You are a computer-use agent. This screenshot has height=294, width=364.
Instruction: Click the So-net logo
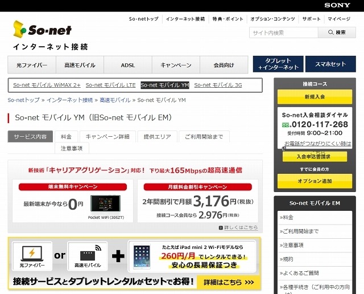coord(42,30)
